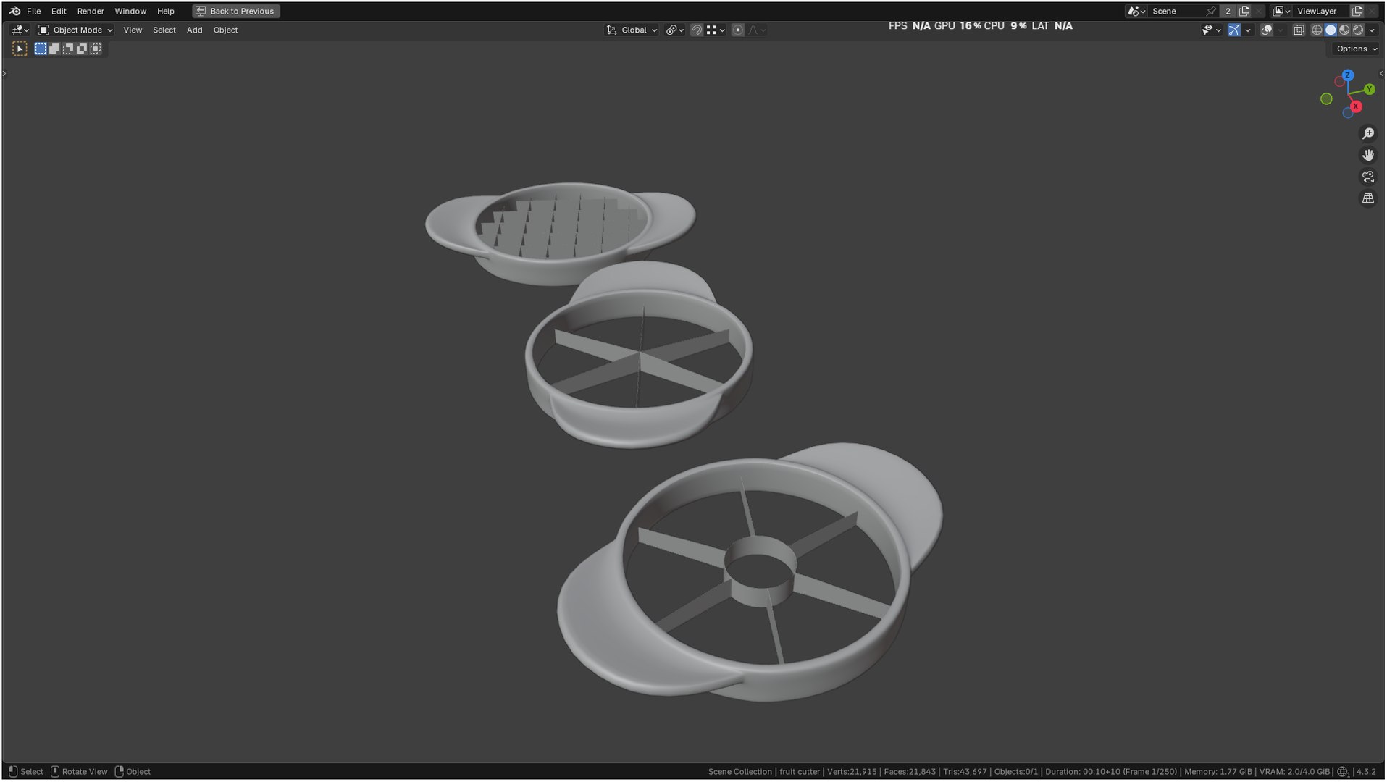Toggle perspective/orthographic grid icon

1367,198
